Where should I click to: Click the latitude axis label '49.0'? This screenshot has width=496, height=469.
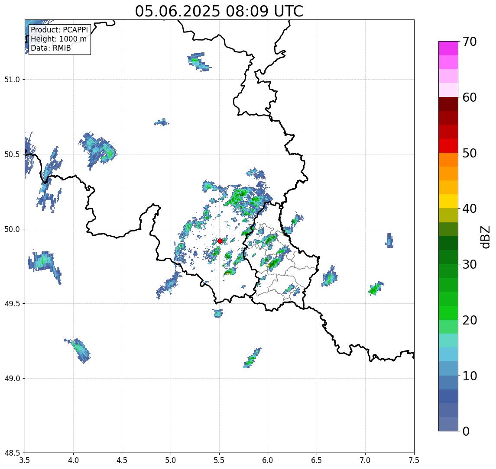point(12,378)
